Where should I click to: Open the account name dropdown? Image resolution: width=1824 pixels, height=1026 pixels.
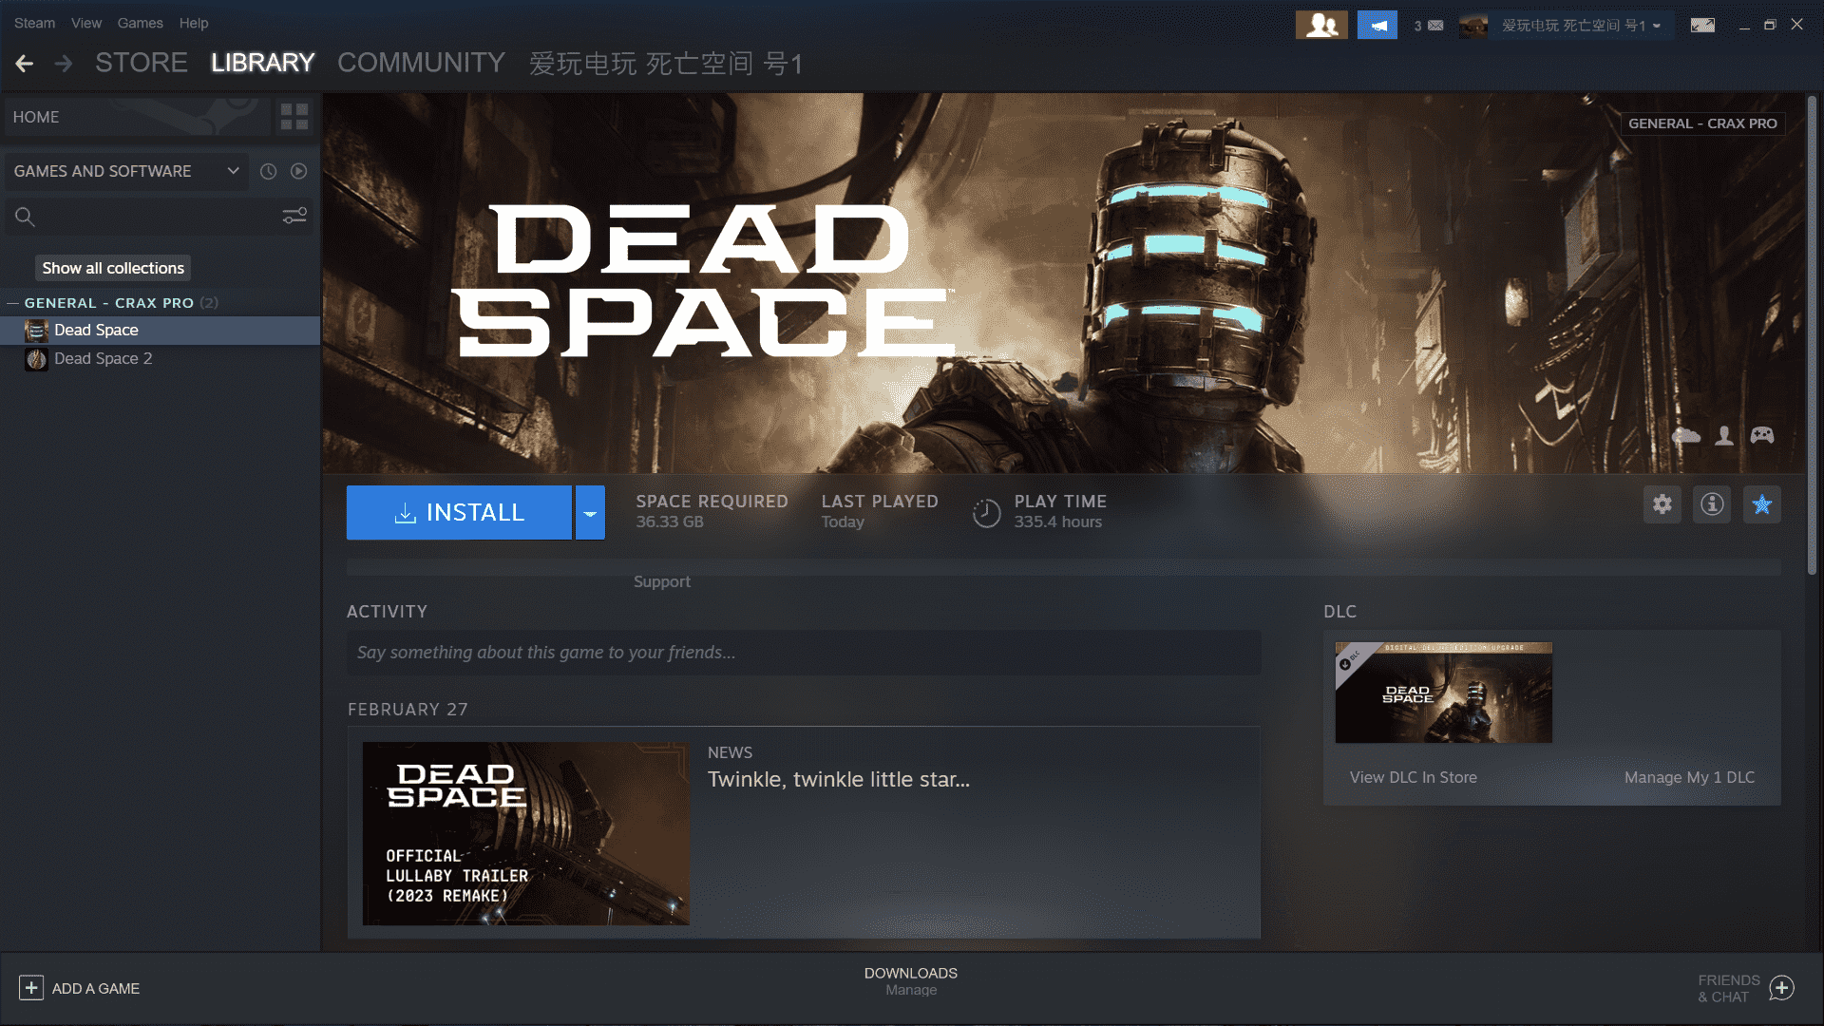[x=1581, y=26]
